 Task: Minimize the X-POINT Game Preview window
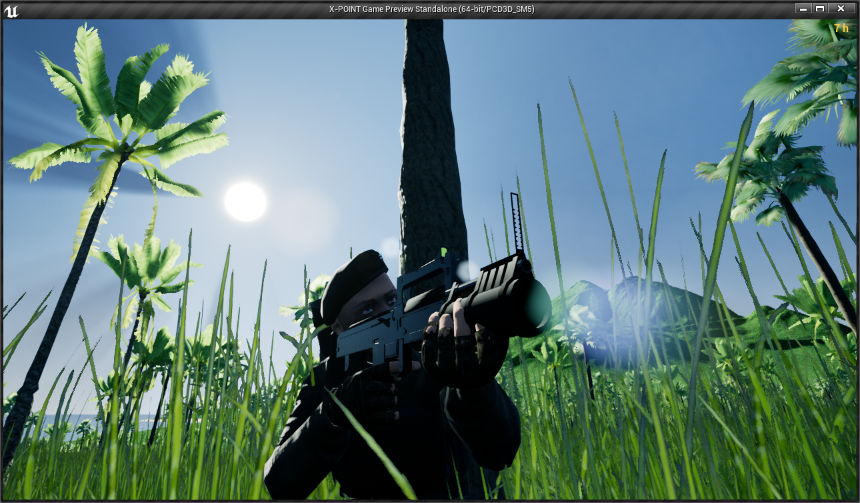click(804, 9)
